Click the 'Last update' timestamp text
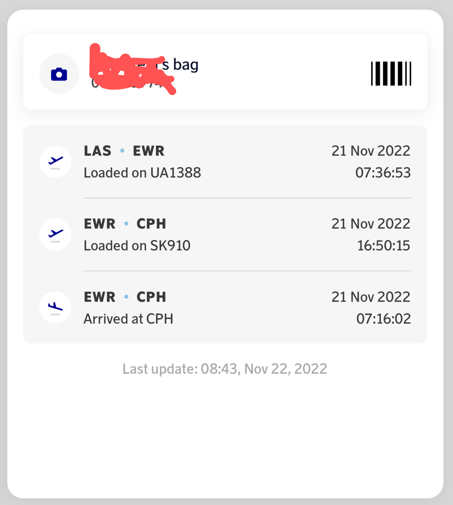 click(225, 369)
